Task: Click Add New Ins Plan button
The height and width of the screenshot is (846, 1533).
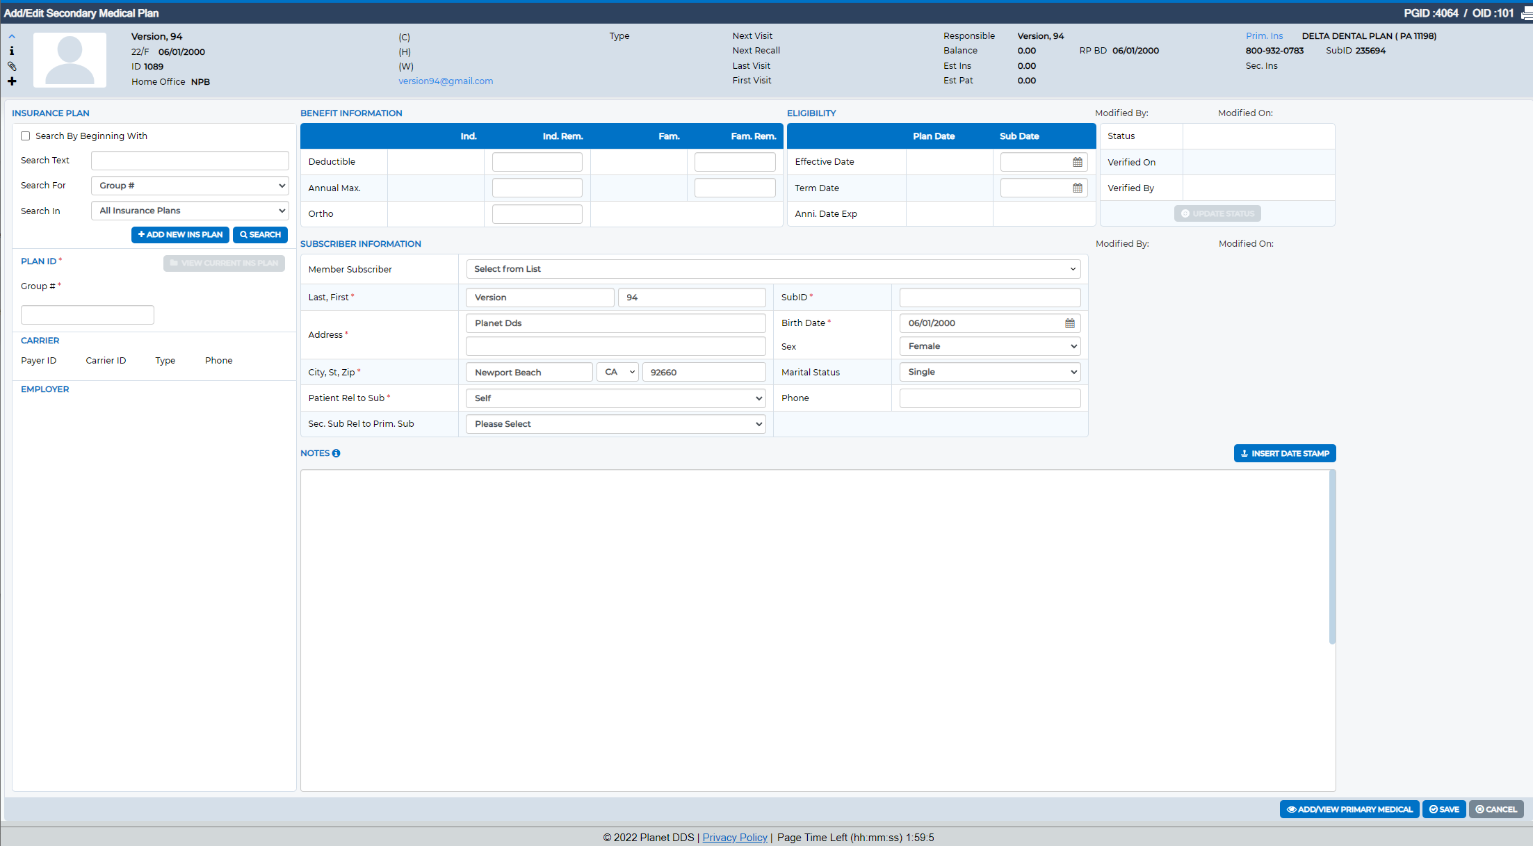Action: coord(180,235)
